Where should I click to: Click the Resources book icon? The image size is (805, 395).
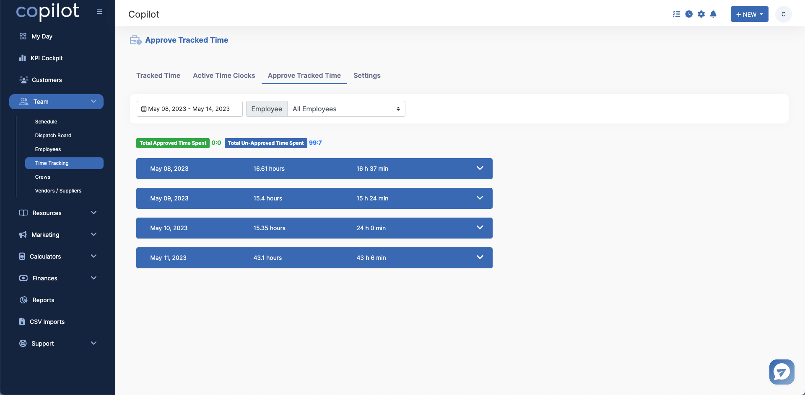[23, 213]
